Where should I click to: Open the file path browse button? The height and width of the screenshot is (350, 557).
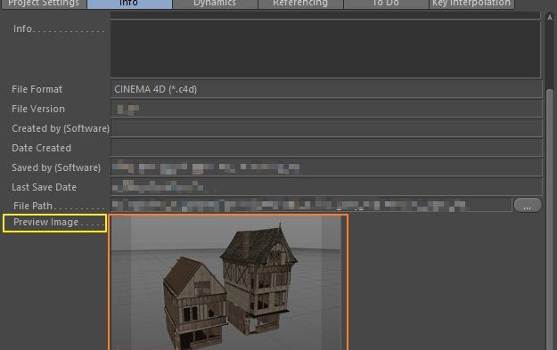528,205
